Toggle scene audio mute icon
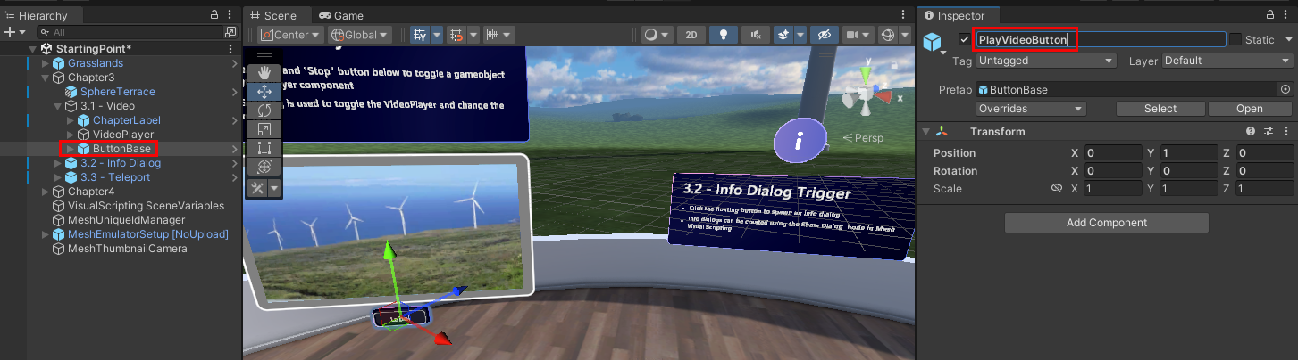The width and height of the screenshot is (1298, 360). coord(757,35)
